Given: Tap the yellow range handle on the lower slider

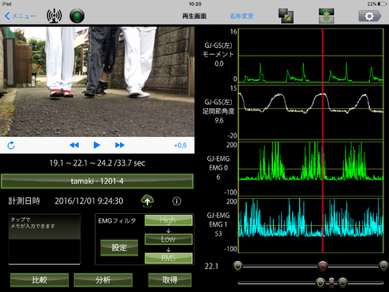Looking at the screenshot, I should [320, 282].
